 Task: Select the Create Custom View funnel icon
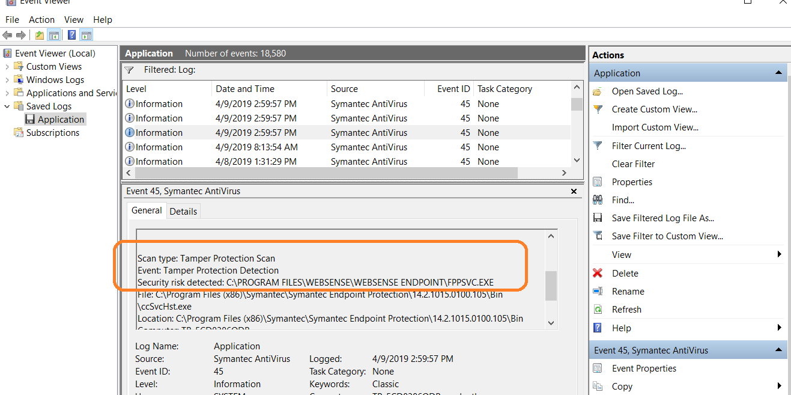click(x=597, y=109)
